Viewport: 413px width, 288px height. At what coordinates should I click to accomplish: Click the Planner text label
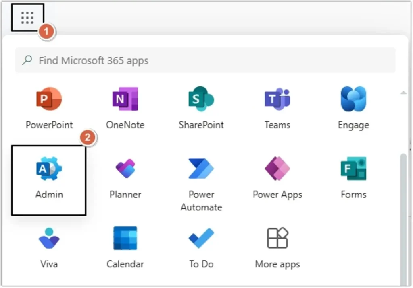click(125, 195)
